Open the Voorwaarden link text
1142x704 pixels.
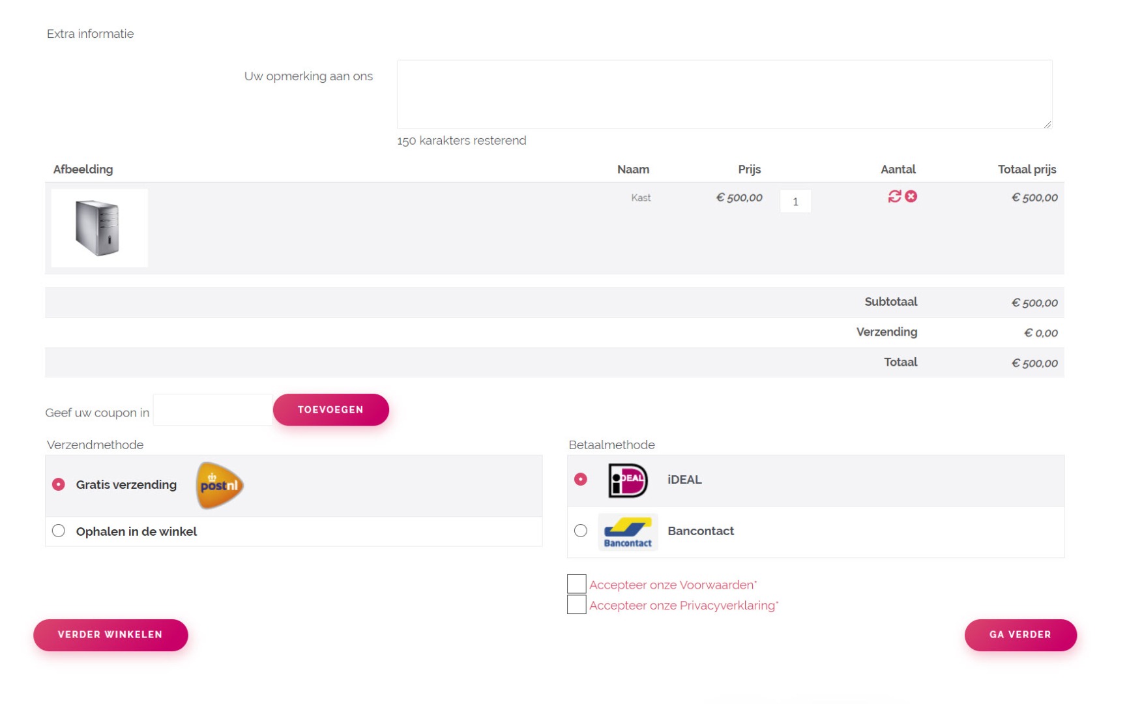pos(672,585)
